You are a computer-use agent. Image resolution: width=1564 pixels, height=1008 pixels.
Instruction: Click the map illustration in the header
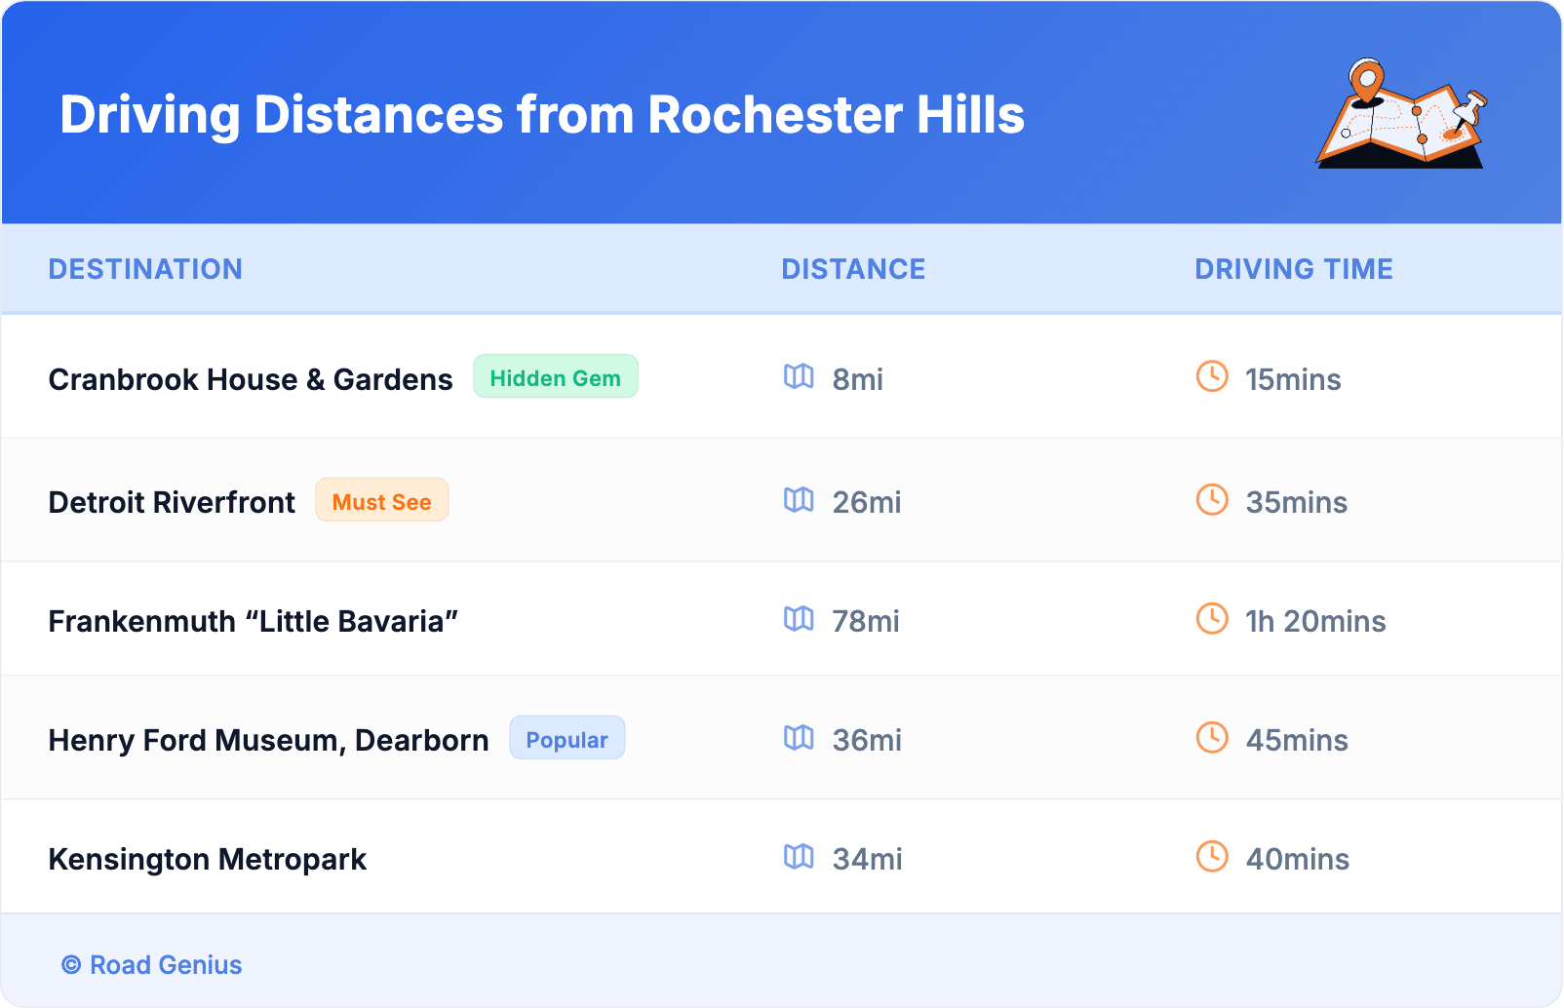coord(1401,115)
